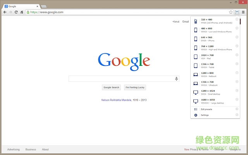Select the Google browser tab

[21, 7]
